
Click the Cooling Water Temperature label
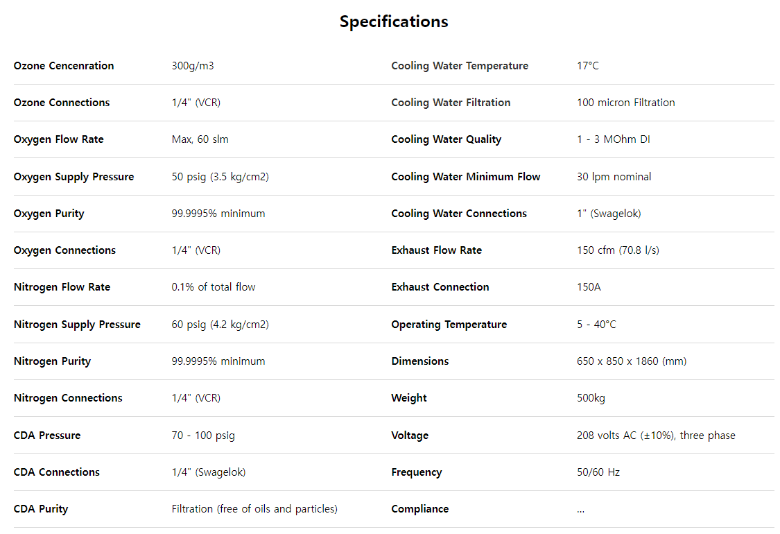pos(460,66)
